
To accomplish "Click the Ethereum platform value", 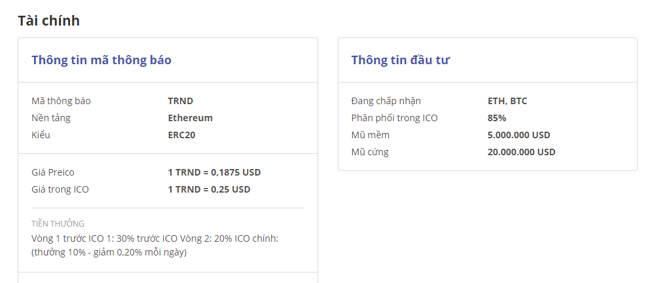I will click(x=190, y=118).
